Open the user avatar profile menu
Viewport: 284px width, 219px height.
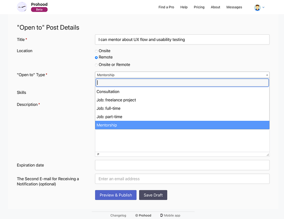pyautogui.click(x=257, y=7)
